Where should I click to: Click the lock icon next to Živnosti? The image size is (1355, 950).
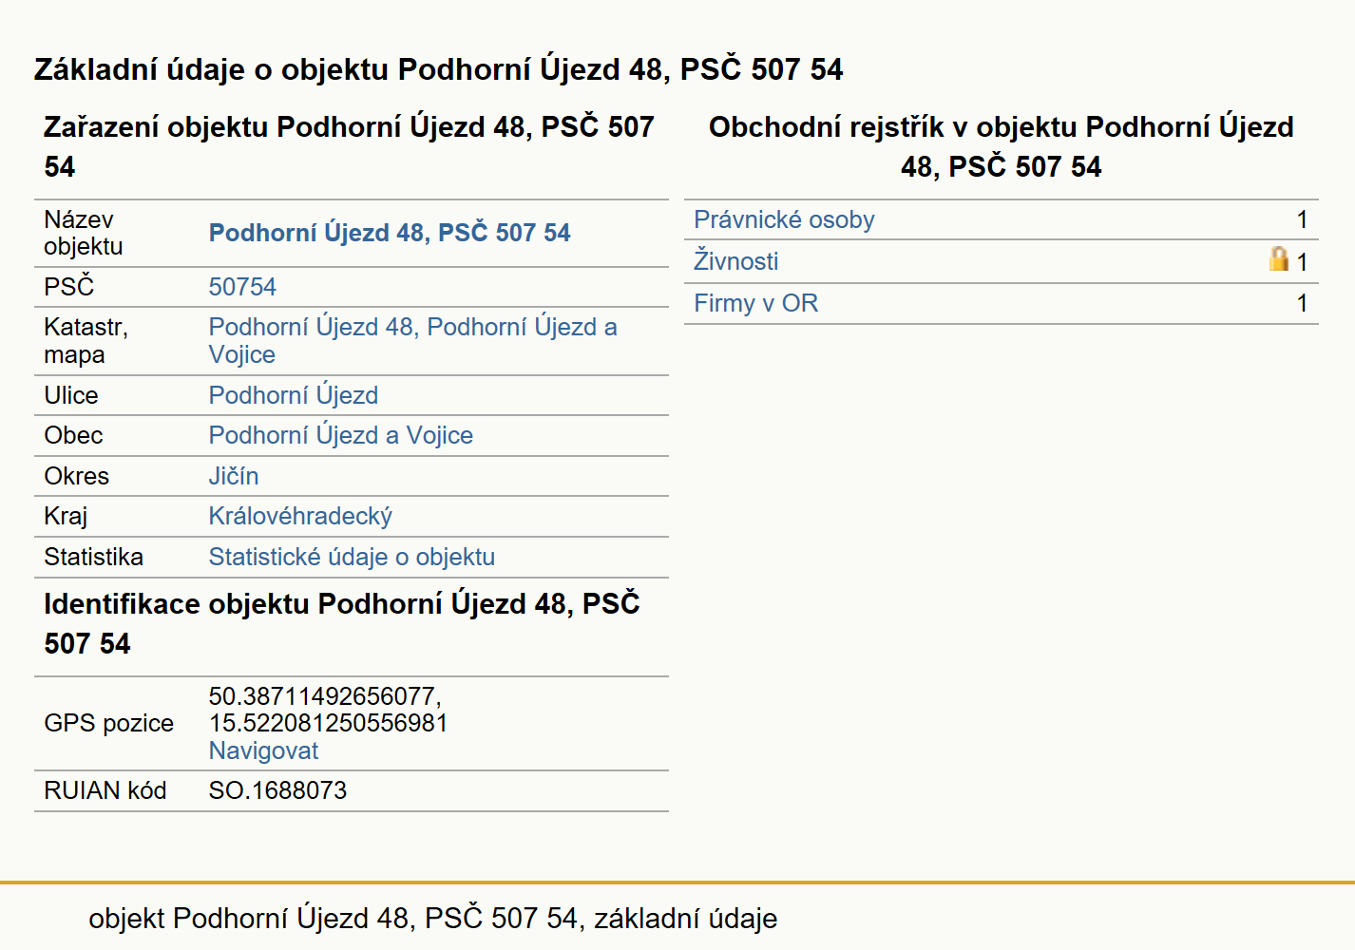click(1279, 258)
